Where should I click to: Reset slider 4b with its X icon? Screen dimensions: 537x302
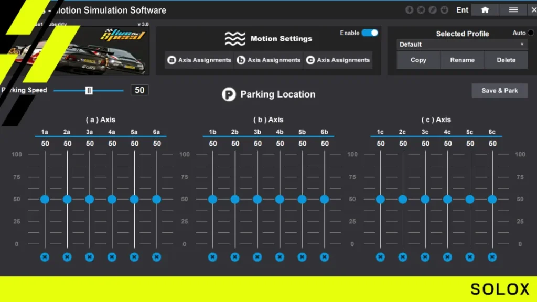[280, 257]
